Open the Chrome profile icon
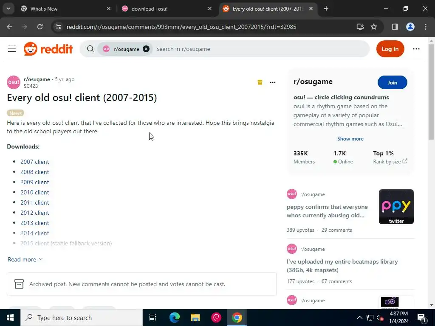Image resolution: width=435 pixels, height=326 pixels. point(410,27)
